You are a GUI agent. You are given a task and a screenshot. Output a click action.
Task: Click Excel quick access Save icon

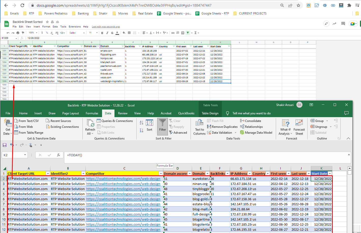pos(5,145)
